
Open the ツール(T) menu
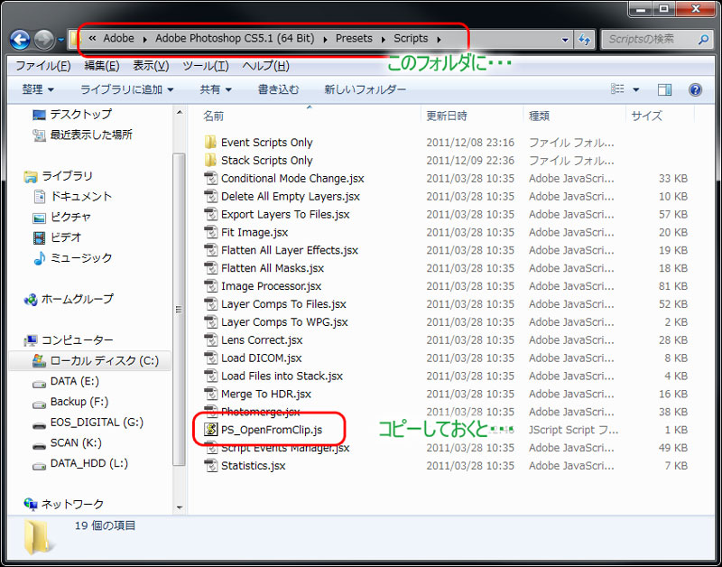(x=206, y=66)
